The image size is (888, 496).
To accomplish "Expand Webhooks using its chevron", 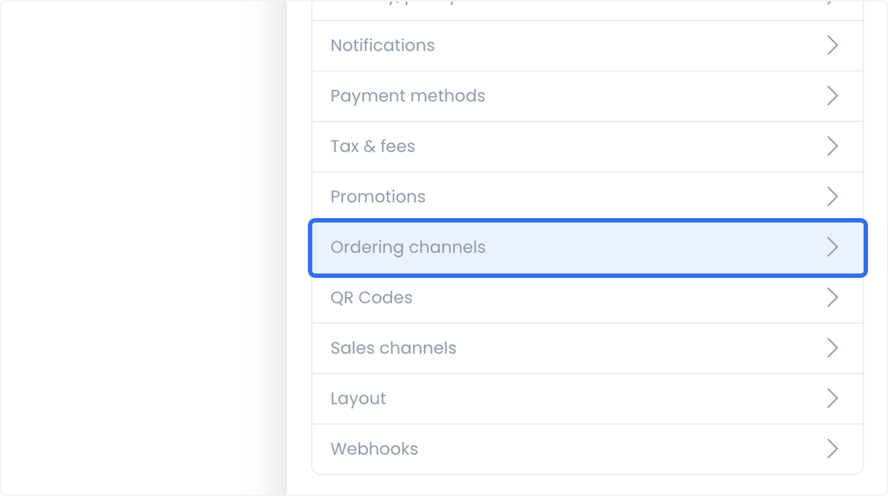I will pos(832,449).
